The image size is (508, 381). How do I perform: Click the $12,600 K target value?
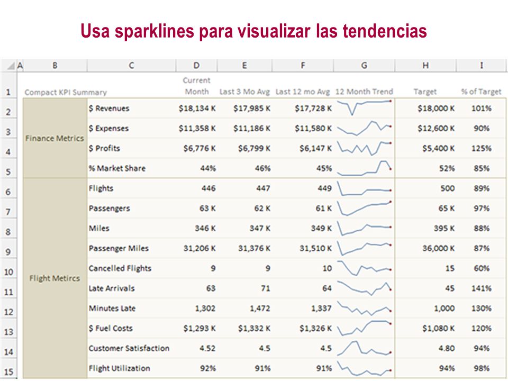coord(436,128)
